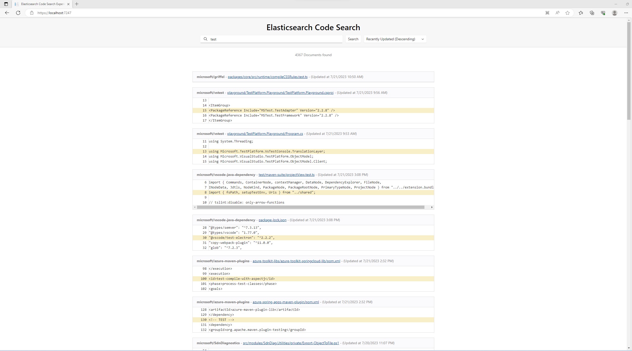
Task: View site information via the lock icon
Action: click(31, 13)
